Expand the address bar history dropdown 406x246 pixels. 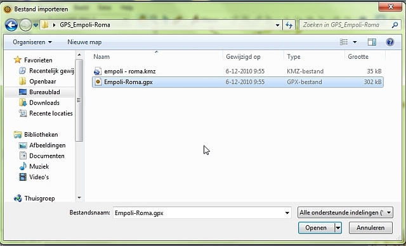277,25
